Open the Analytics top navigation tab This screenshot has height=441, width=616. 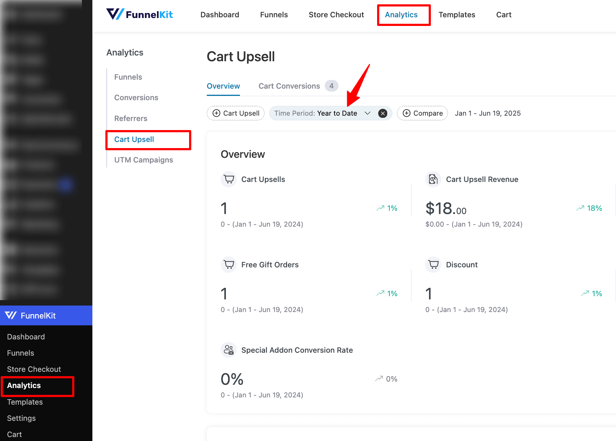tap(401, 15)
